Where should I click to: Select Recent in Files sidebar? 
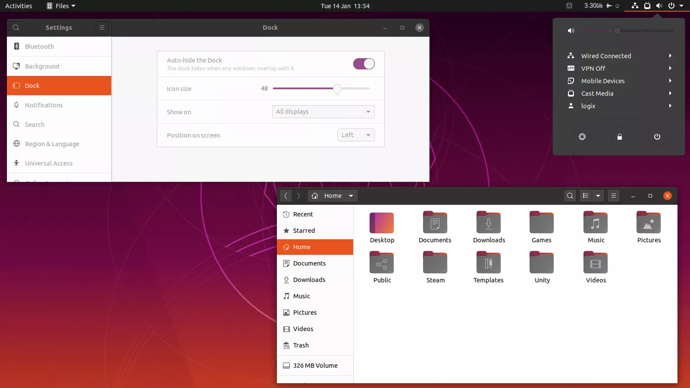[315, 214]
